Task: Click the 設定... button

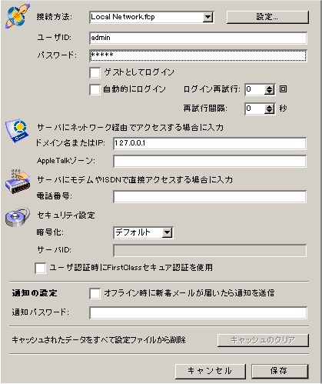Action: click(x=267, y=17)
